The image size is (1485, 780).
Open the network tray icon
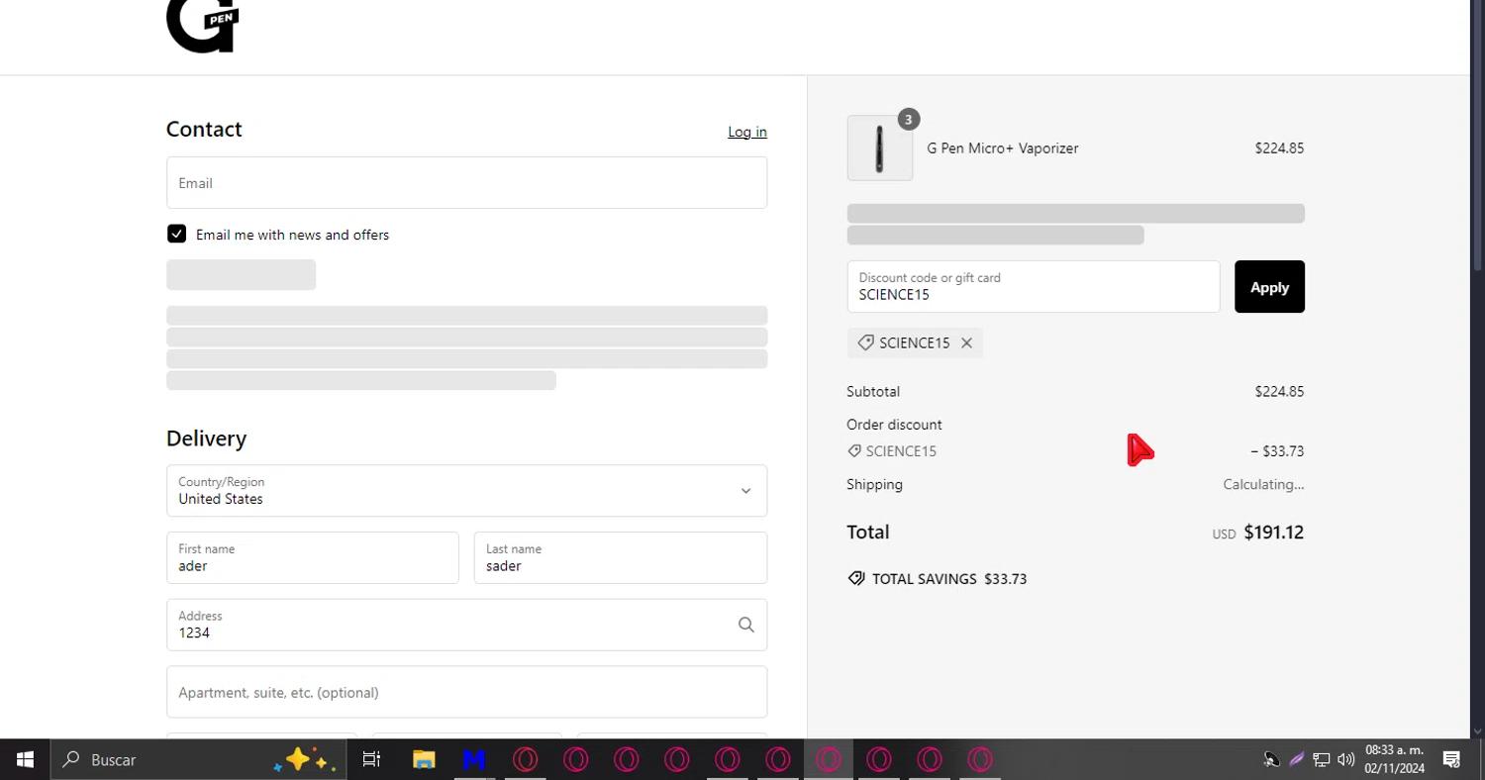click(1321, 759)
